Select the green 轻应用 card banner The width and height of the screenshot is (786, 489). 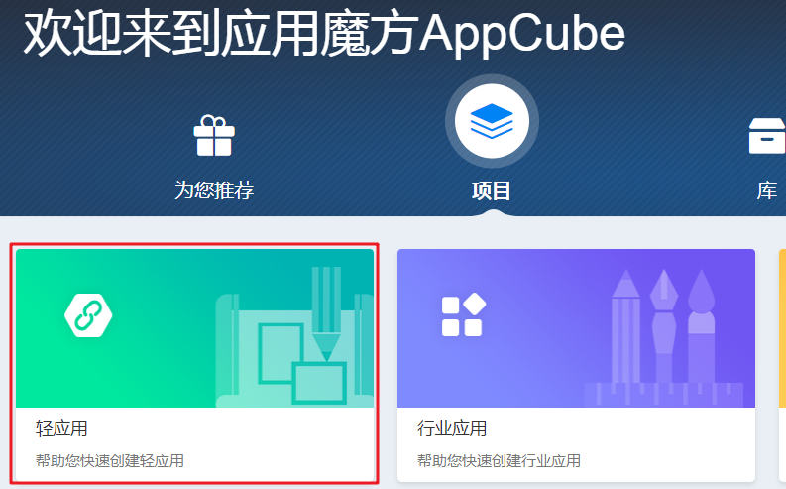tap(195, 328)
